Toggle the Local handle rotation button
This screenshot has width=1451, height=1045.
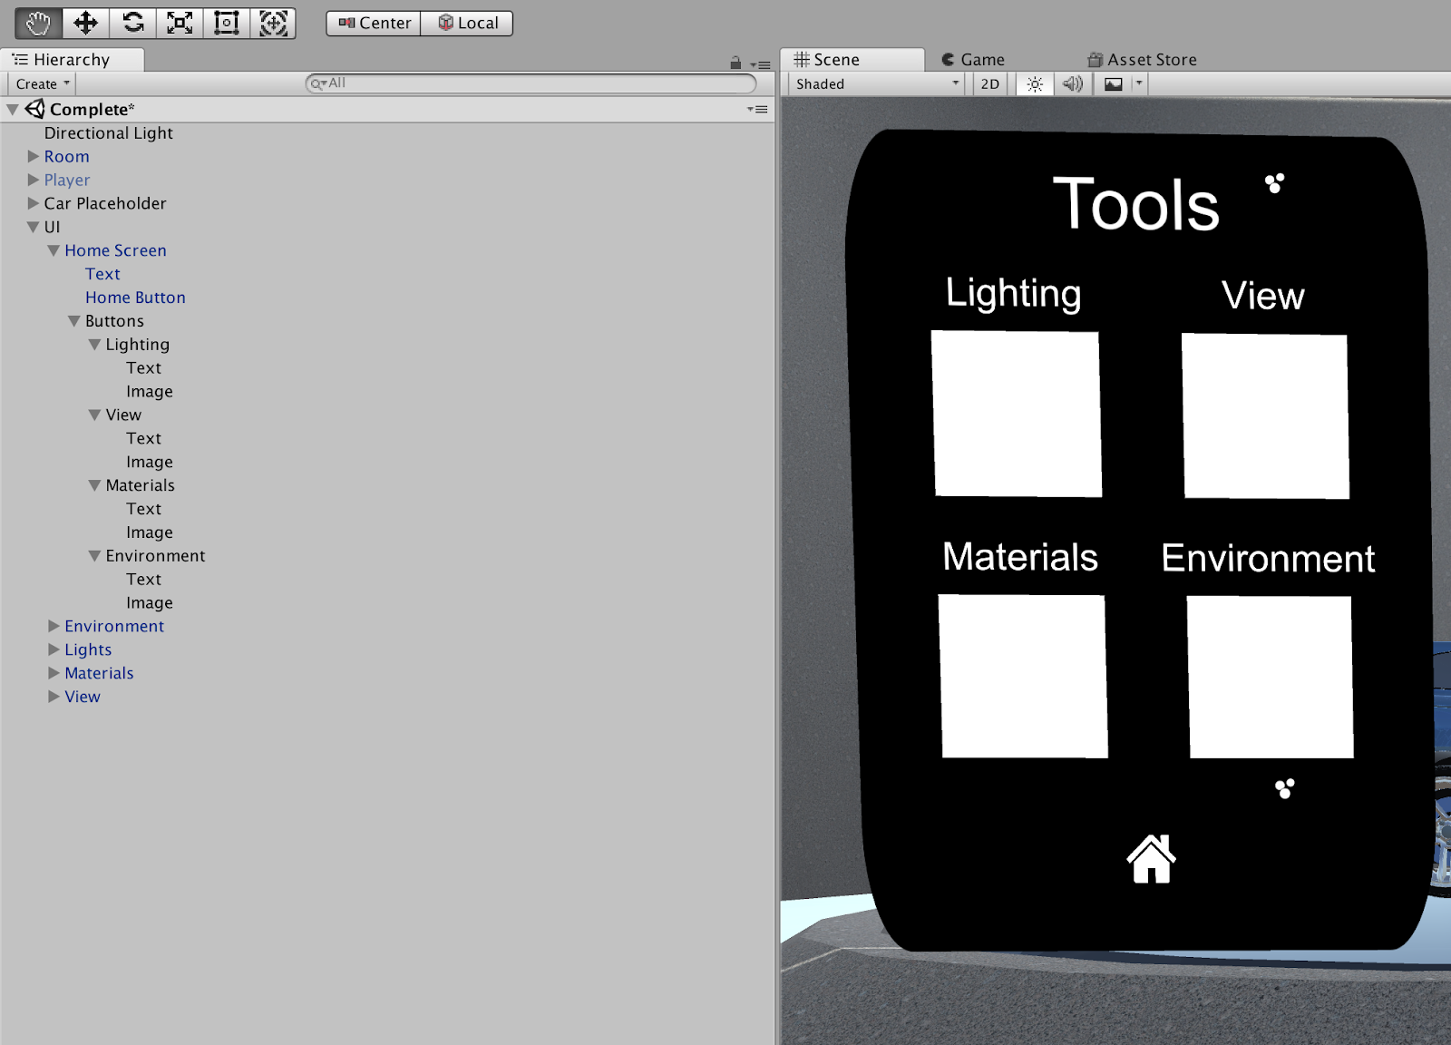point(467,24)
